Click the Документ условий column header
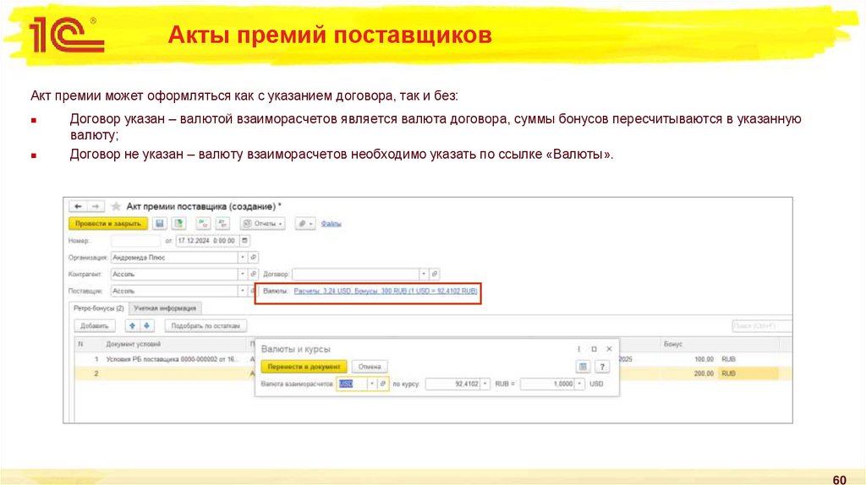This screenshot has height=485, width=866. click(x=133, y=344)
